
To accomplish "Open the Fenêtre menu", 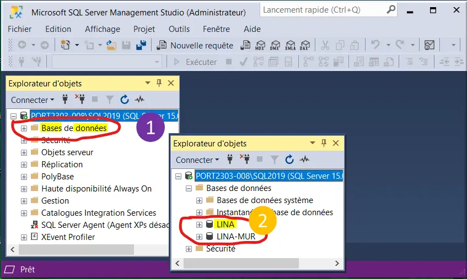I will tap(216, 29).
